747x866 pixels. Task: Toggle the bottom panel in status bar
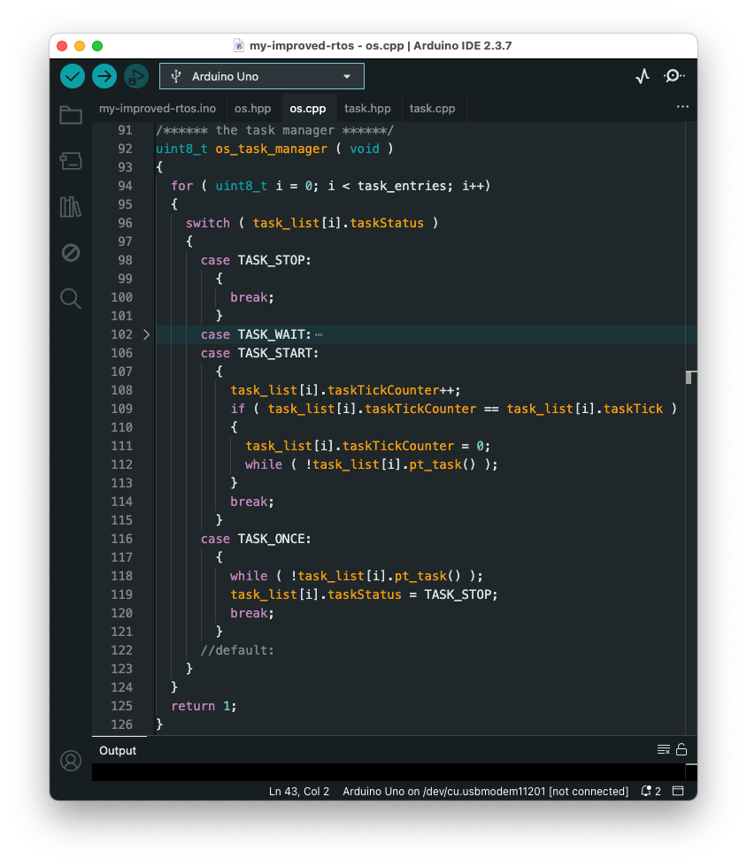point(679,791)
